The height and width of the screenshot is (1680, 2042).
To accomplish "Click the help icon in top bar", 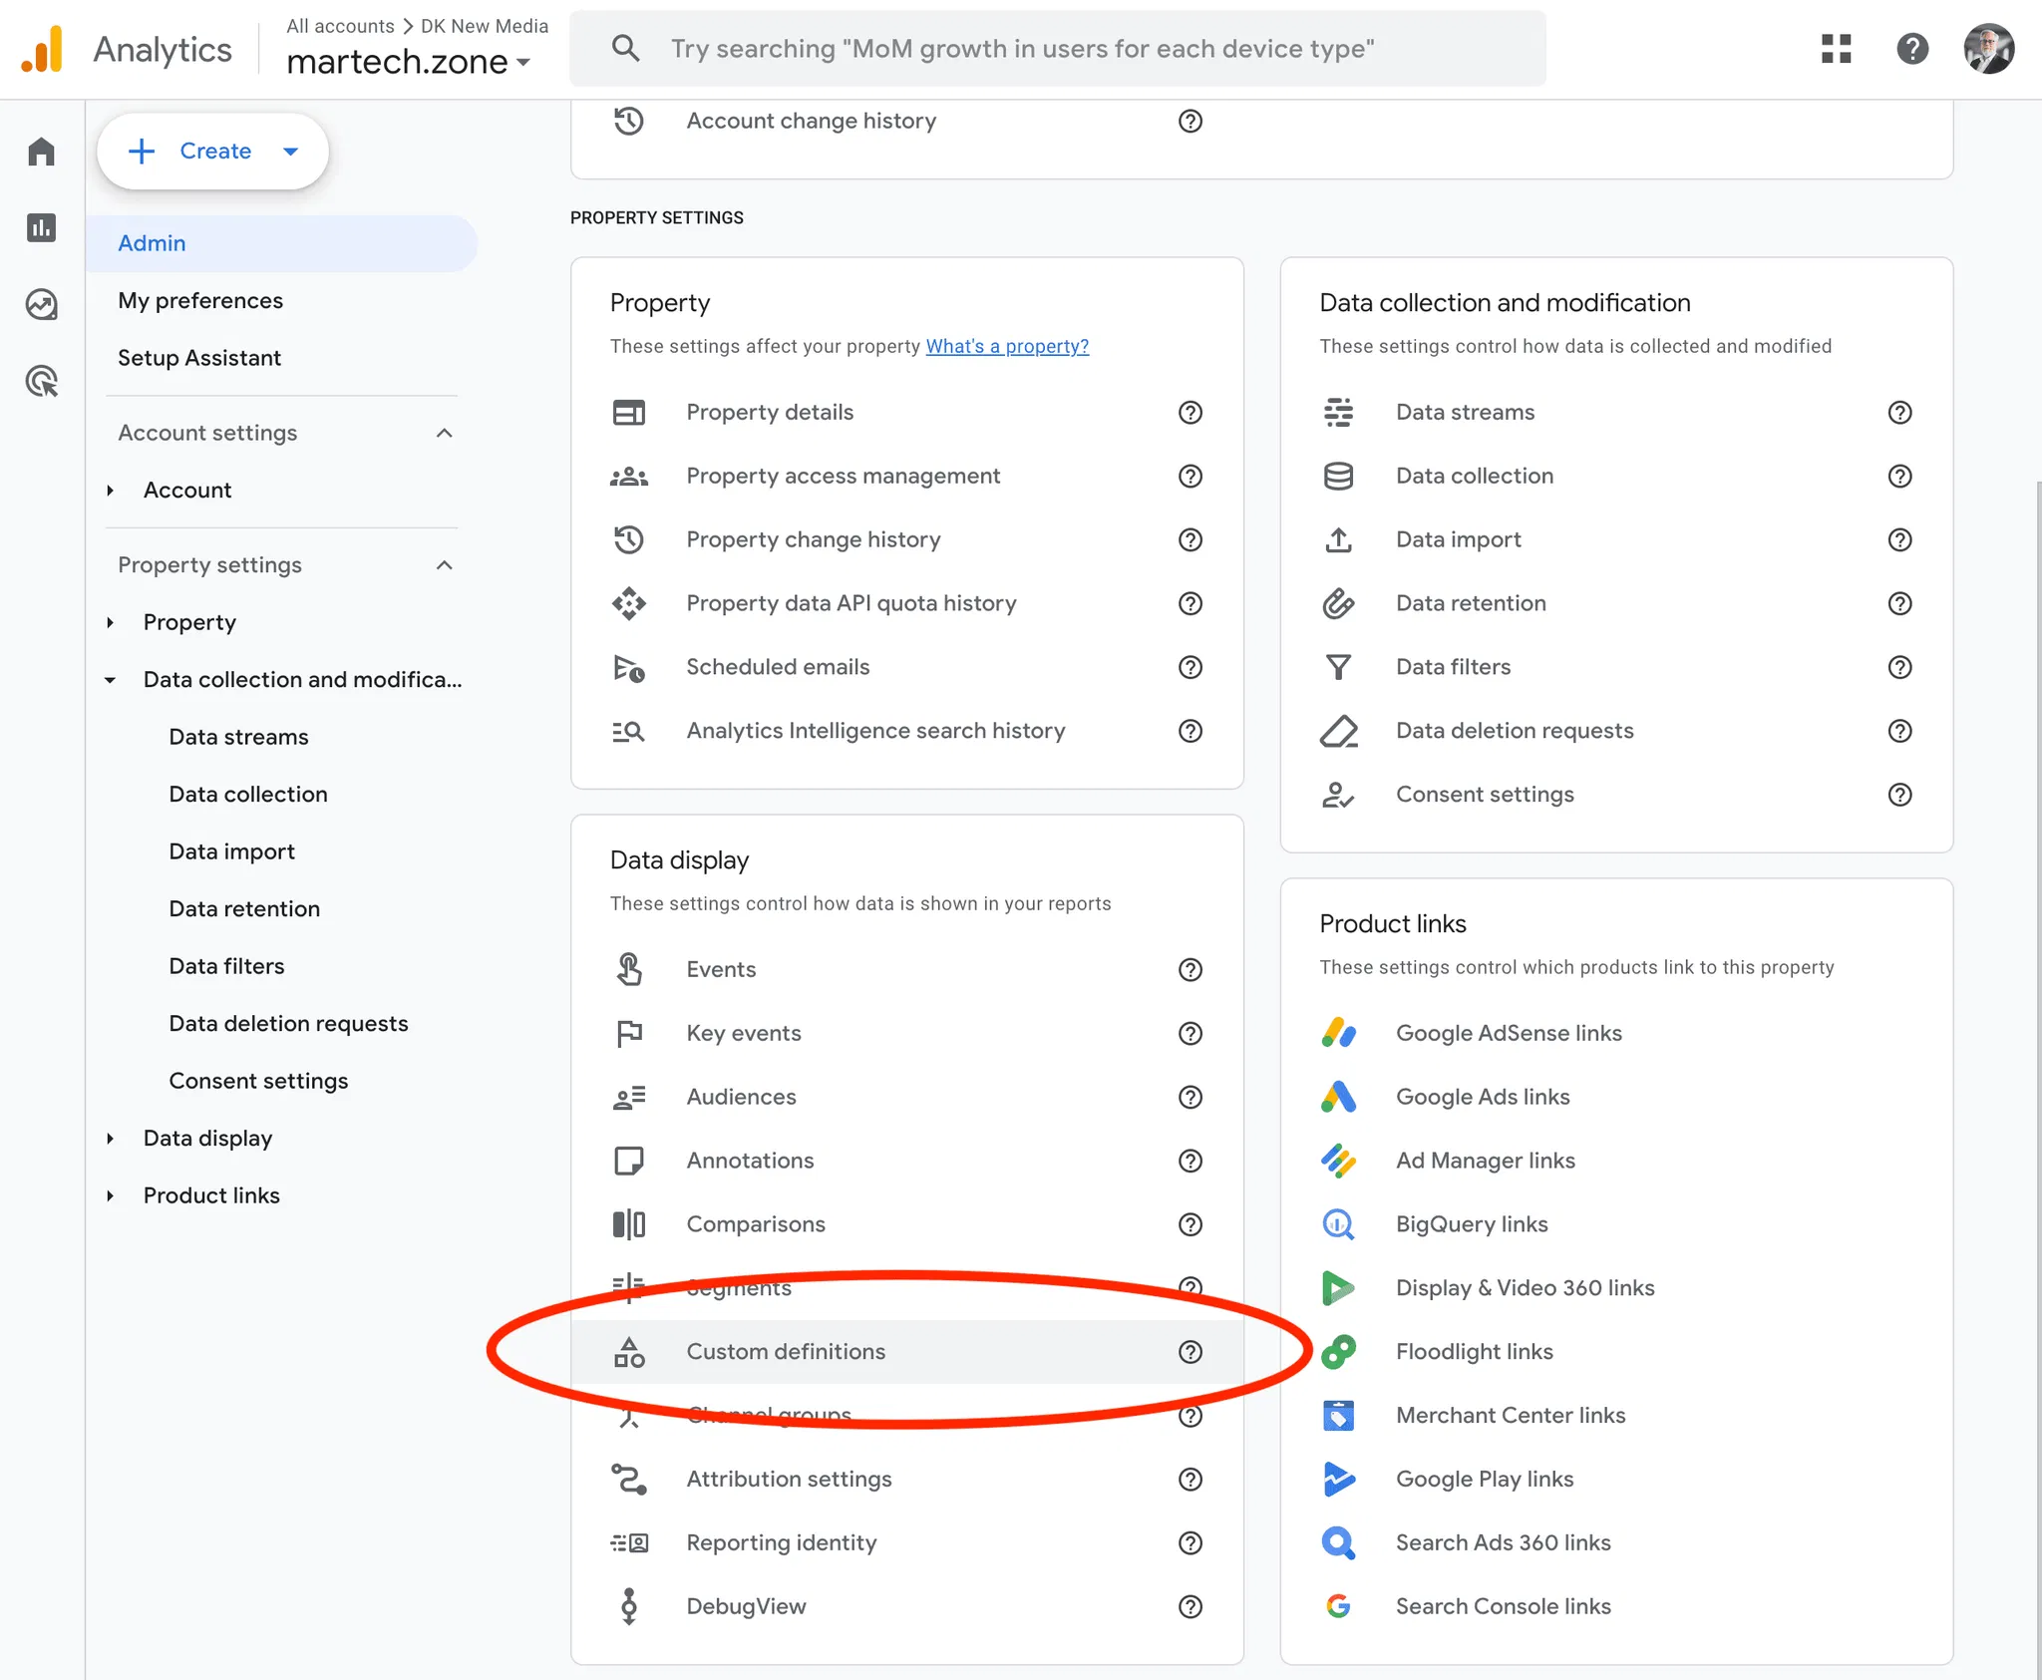I will (x=1911, y=48).
